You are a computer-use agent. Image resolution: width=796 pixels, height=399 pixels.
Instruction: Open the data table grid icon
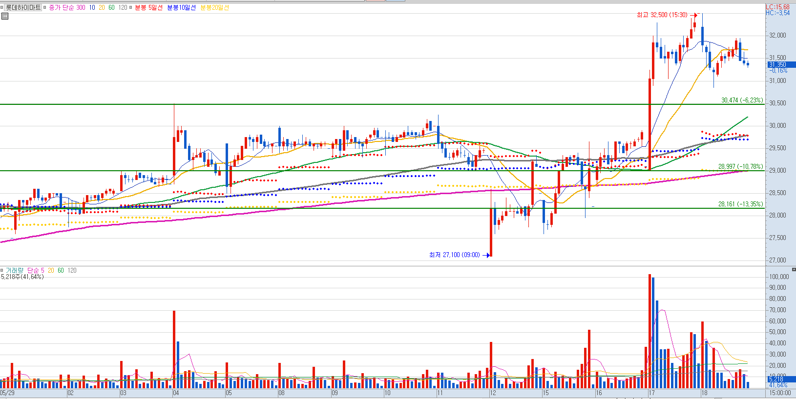5,16
